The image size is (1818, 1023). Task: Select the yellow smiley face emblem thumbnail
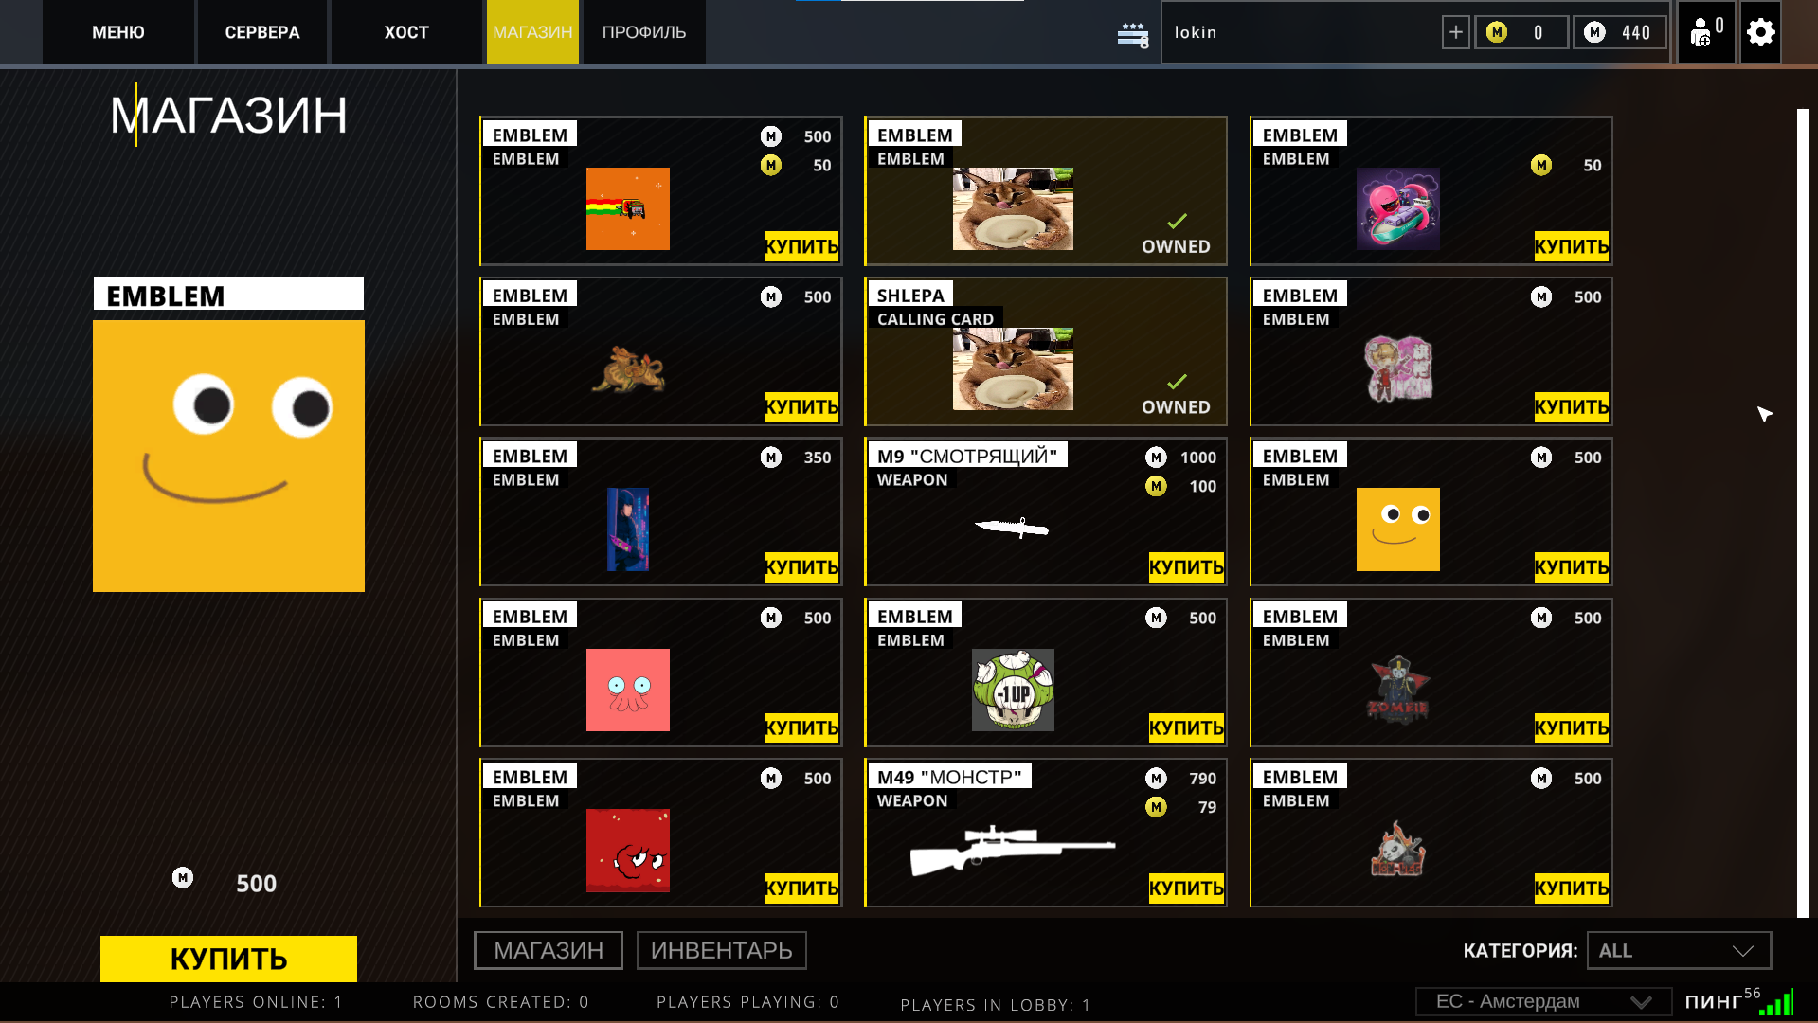pos(1397,529)
